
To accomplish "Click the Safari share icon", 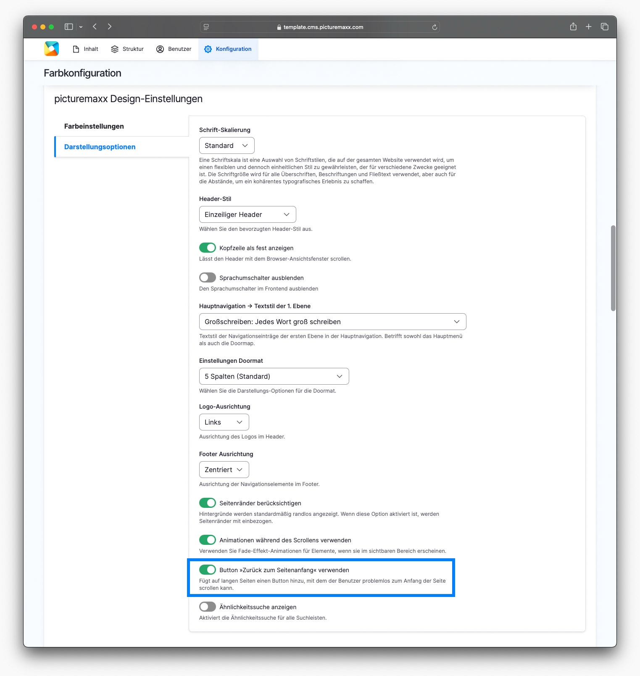I will click(x=573, y=26).
